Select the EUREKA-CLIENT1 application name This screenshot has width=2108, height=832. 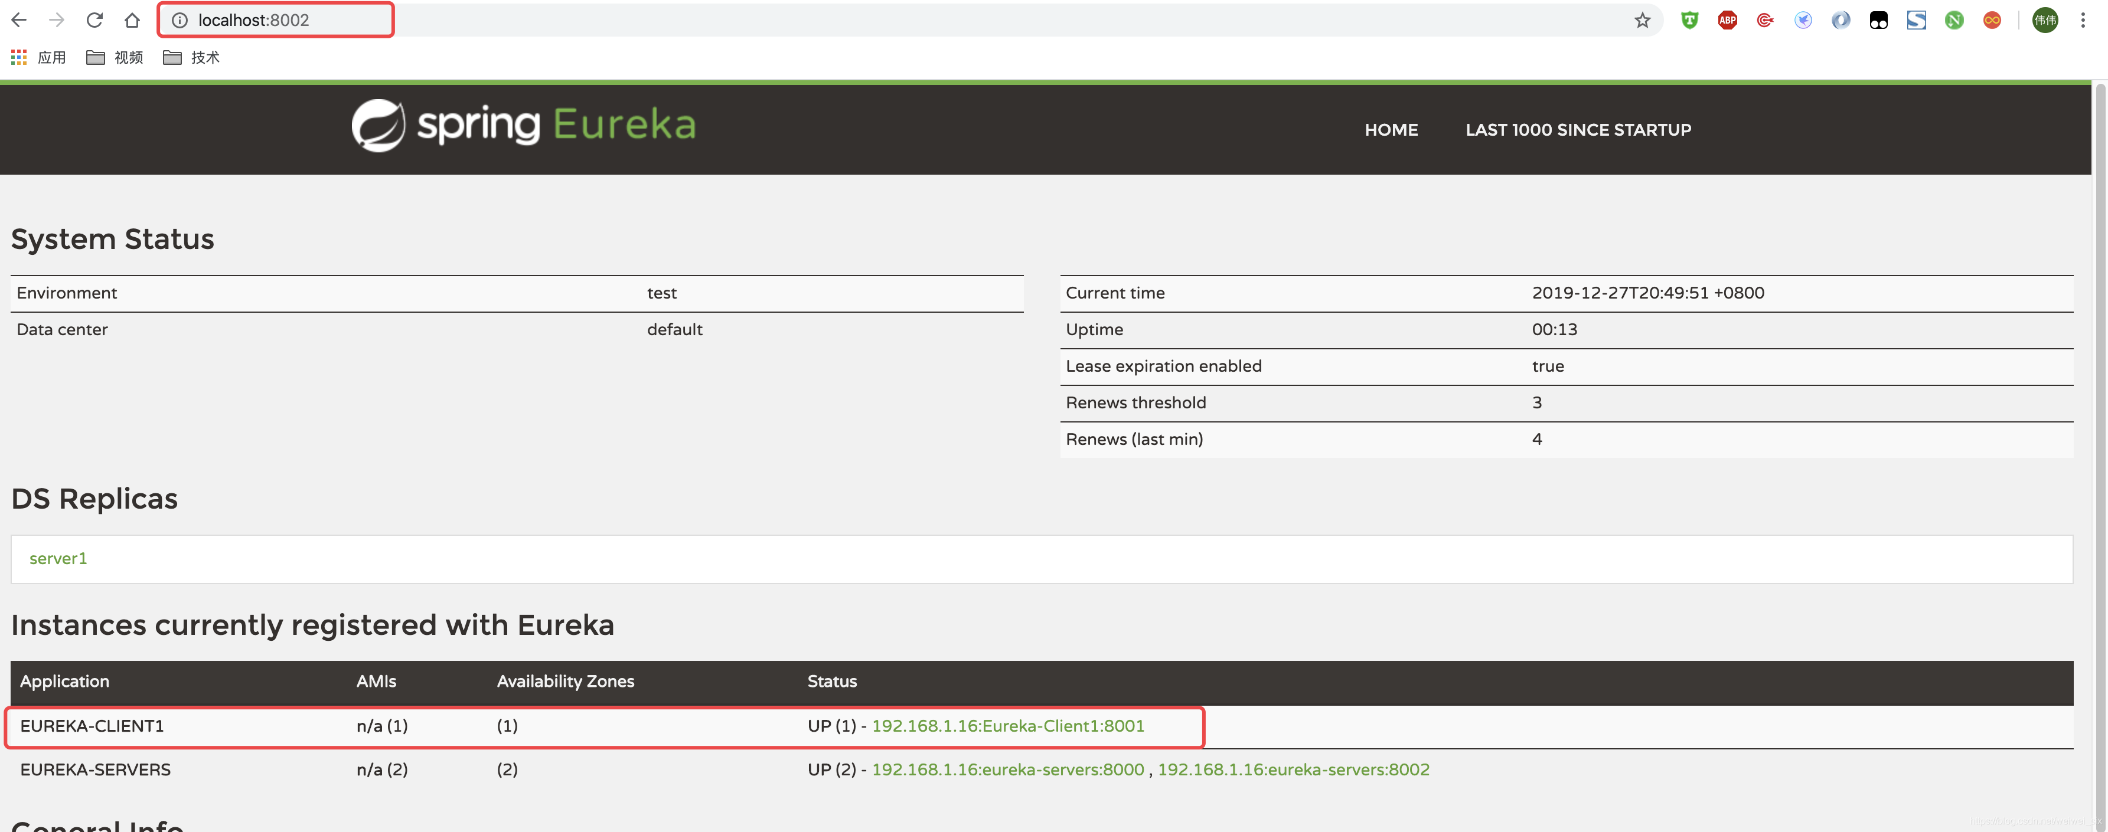coord(92,726)
